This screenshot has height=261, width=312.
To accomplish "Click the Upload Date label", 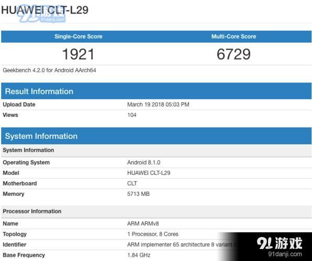I will click(19, 104).
